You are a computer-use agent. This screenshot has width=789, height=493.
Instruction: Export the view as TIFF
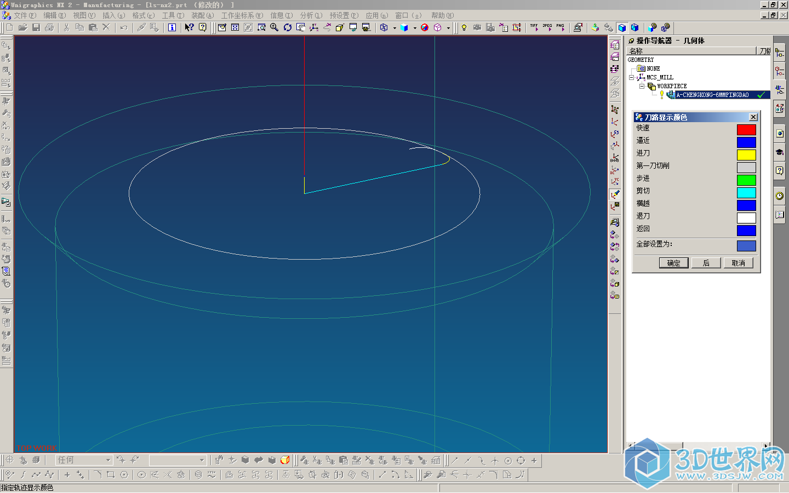point(534,27)
